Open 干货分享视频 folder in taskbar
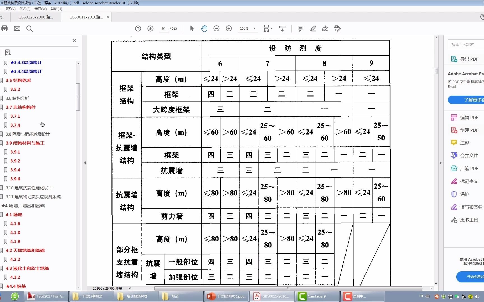The width and height of the screenshot is (484, 302). click(x=91, y=296)
